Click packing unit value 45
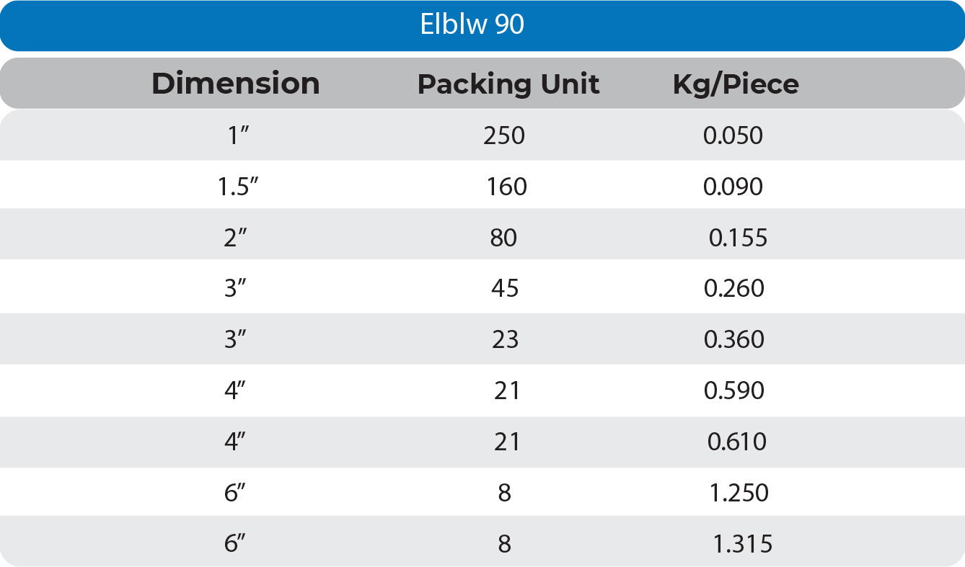 [504, 288]
